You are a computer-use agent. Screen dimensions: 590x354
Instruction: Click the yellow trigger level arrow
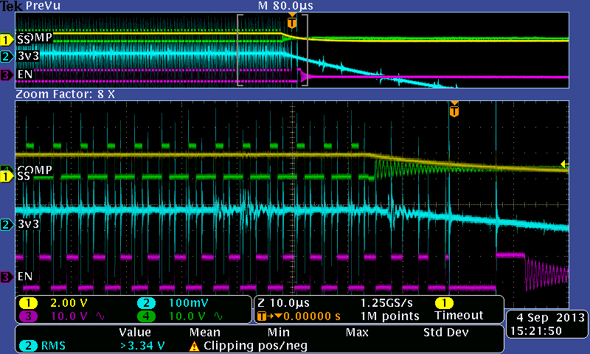tap(564, 164)
